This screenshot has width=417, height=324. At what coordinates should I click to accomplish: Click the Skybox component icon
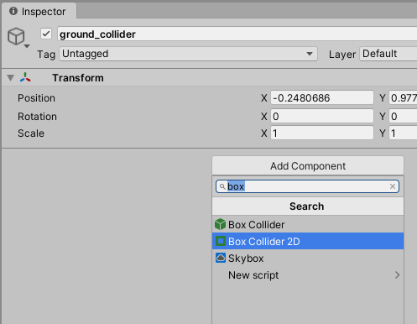pyautogui.click(x=221, y=258)
